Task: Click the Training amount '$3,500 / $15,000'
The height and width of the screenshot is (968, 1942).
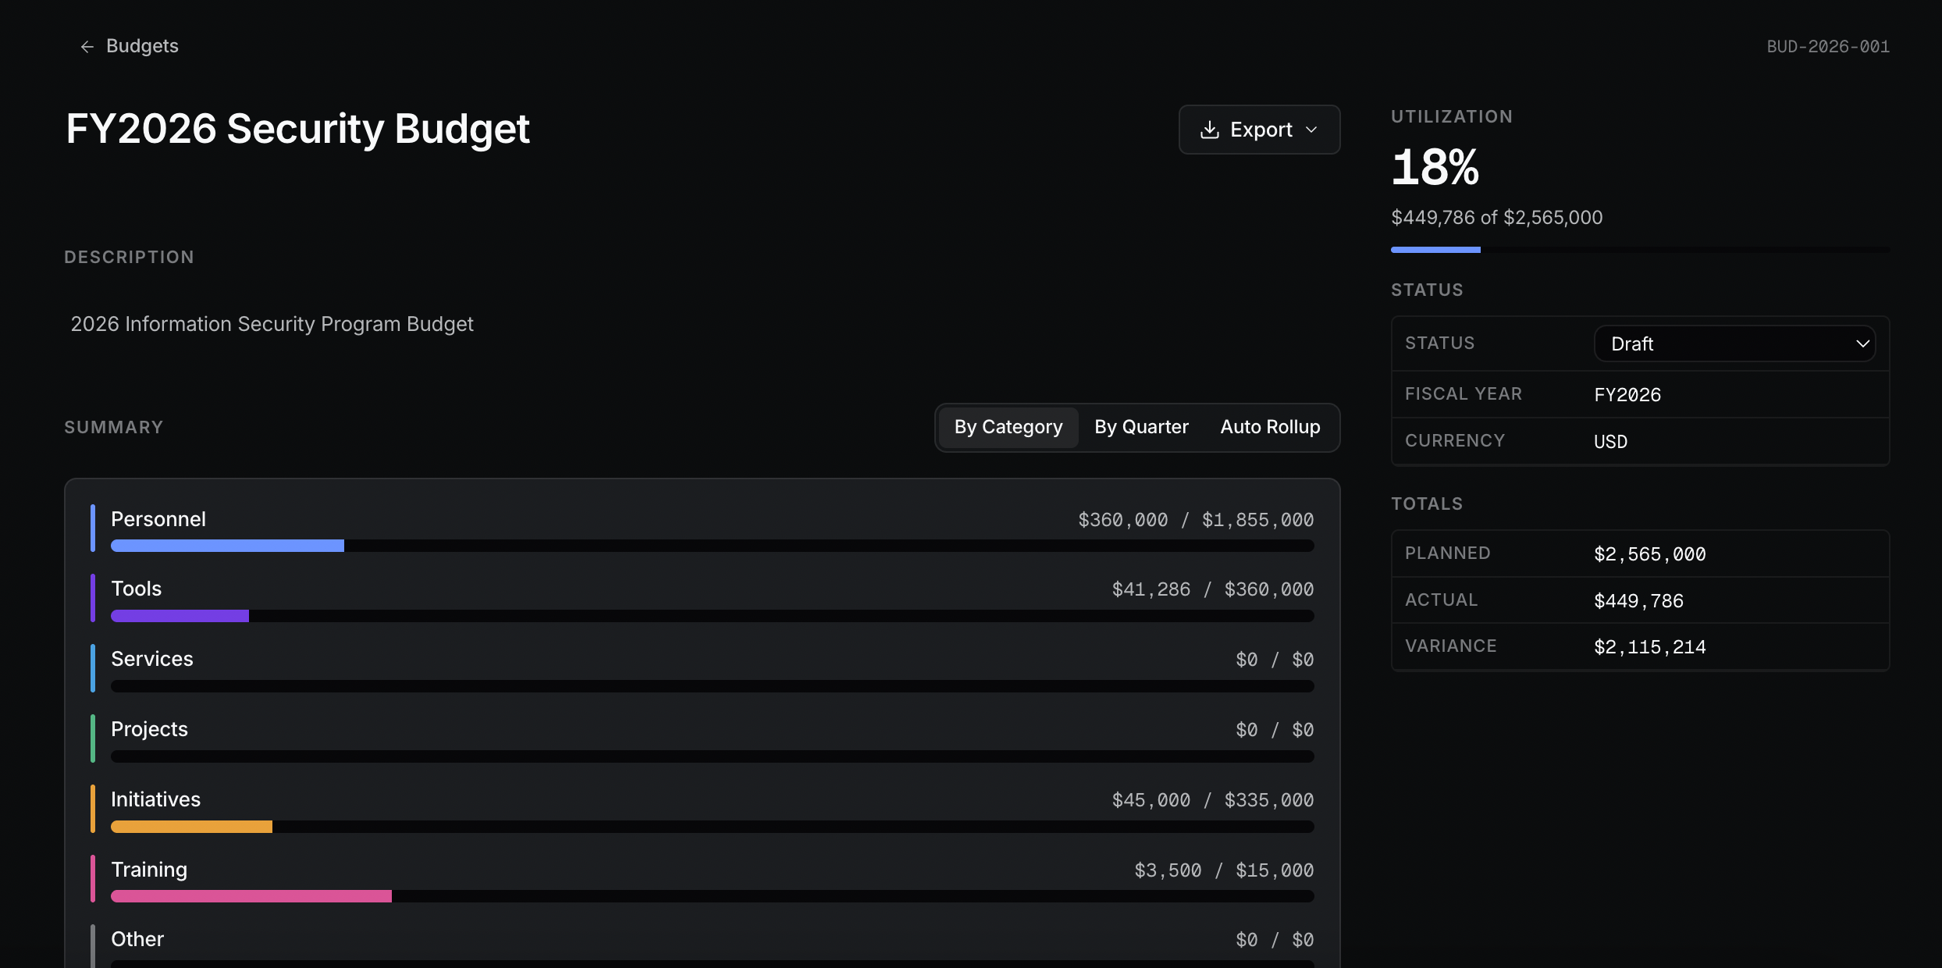Action: pos(1224,870)
